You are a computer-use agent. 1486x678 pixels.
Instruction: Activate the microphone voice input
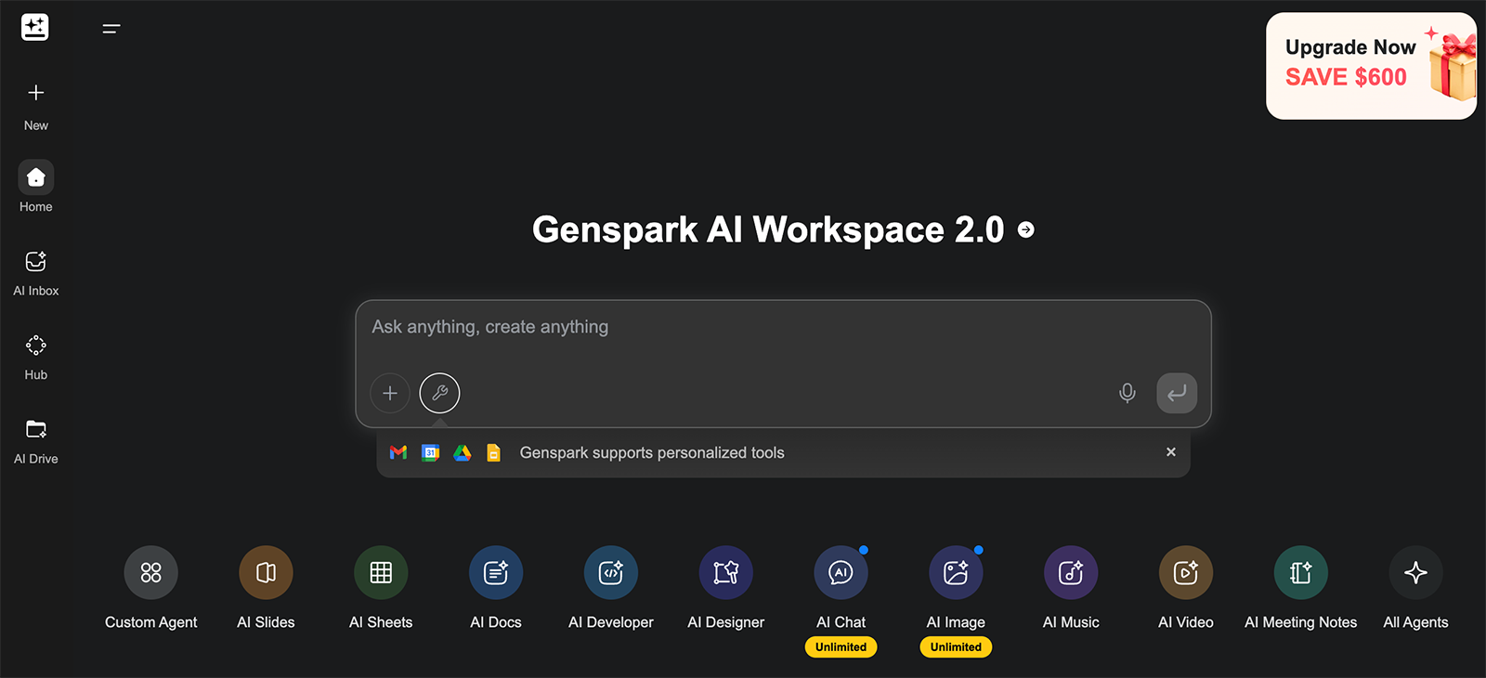pos(1127,393)
